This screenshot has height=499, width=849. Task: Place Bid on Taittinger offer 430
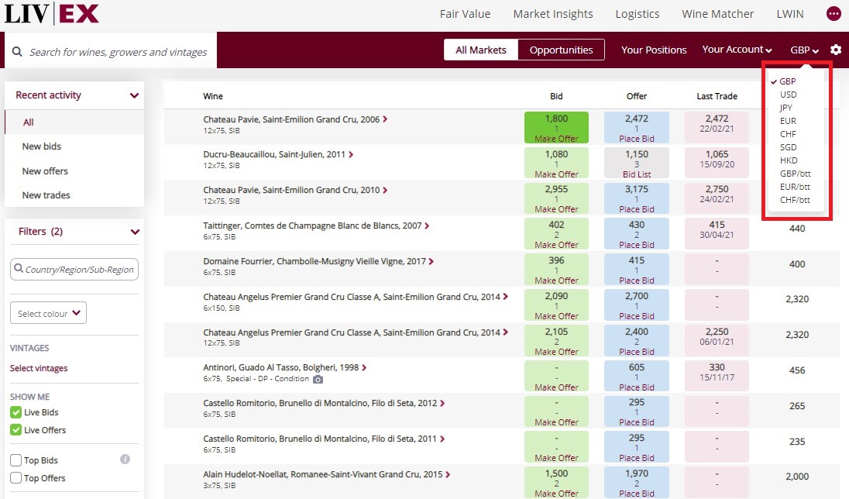click(636, 245)
